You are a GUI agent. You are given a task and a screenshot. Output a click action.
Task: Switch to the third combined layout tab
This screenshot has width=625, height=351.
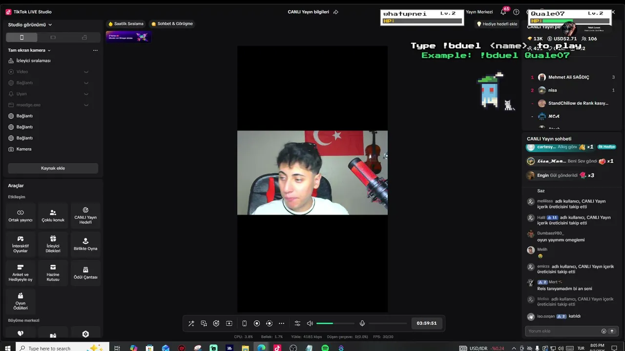84,38
